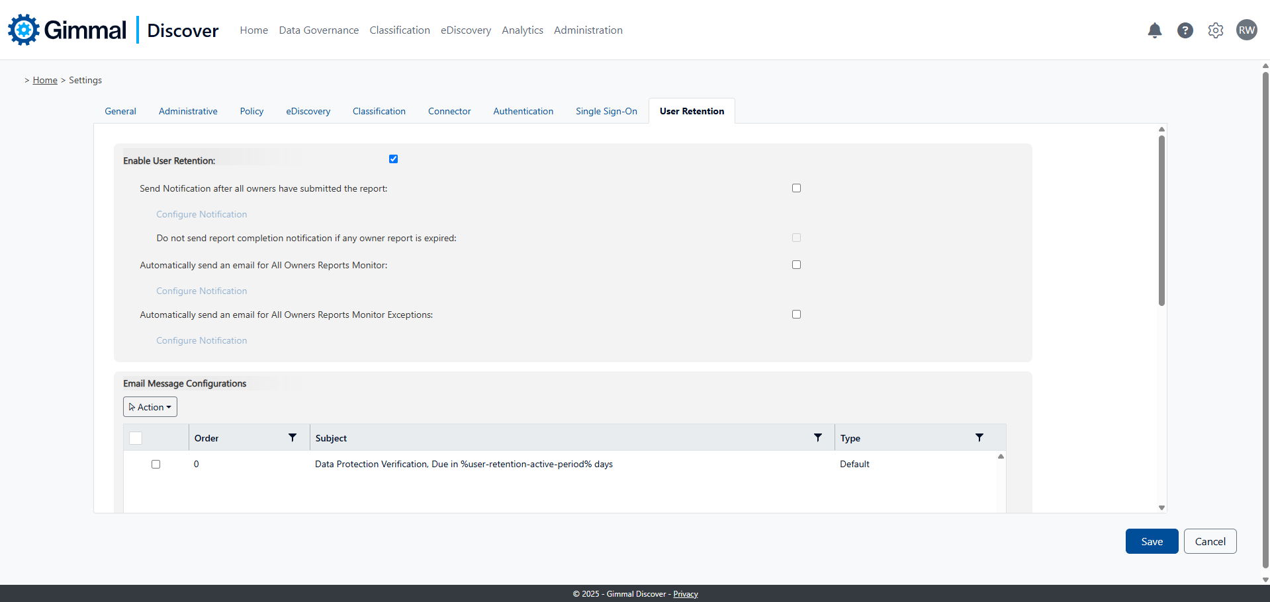Open the RW user avatar menu
Image resolution: width=1270 pixels, height=602 pixels.
click(1246, 30)
